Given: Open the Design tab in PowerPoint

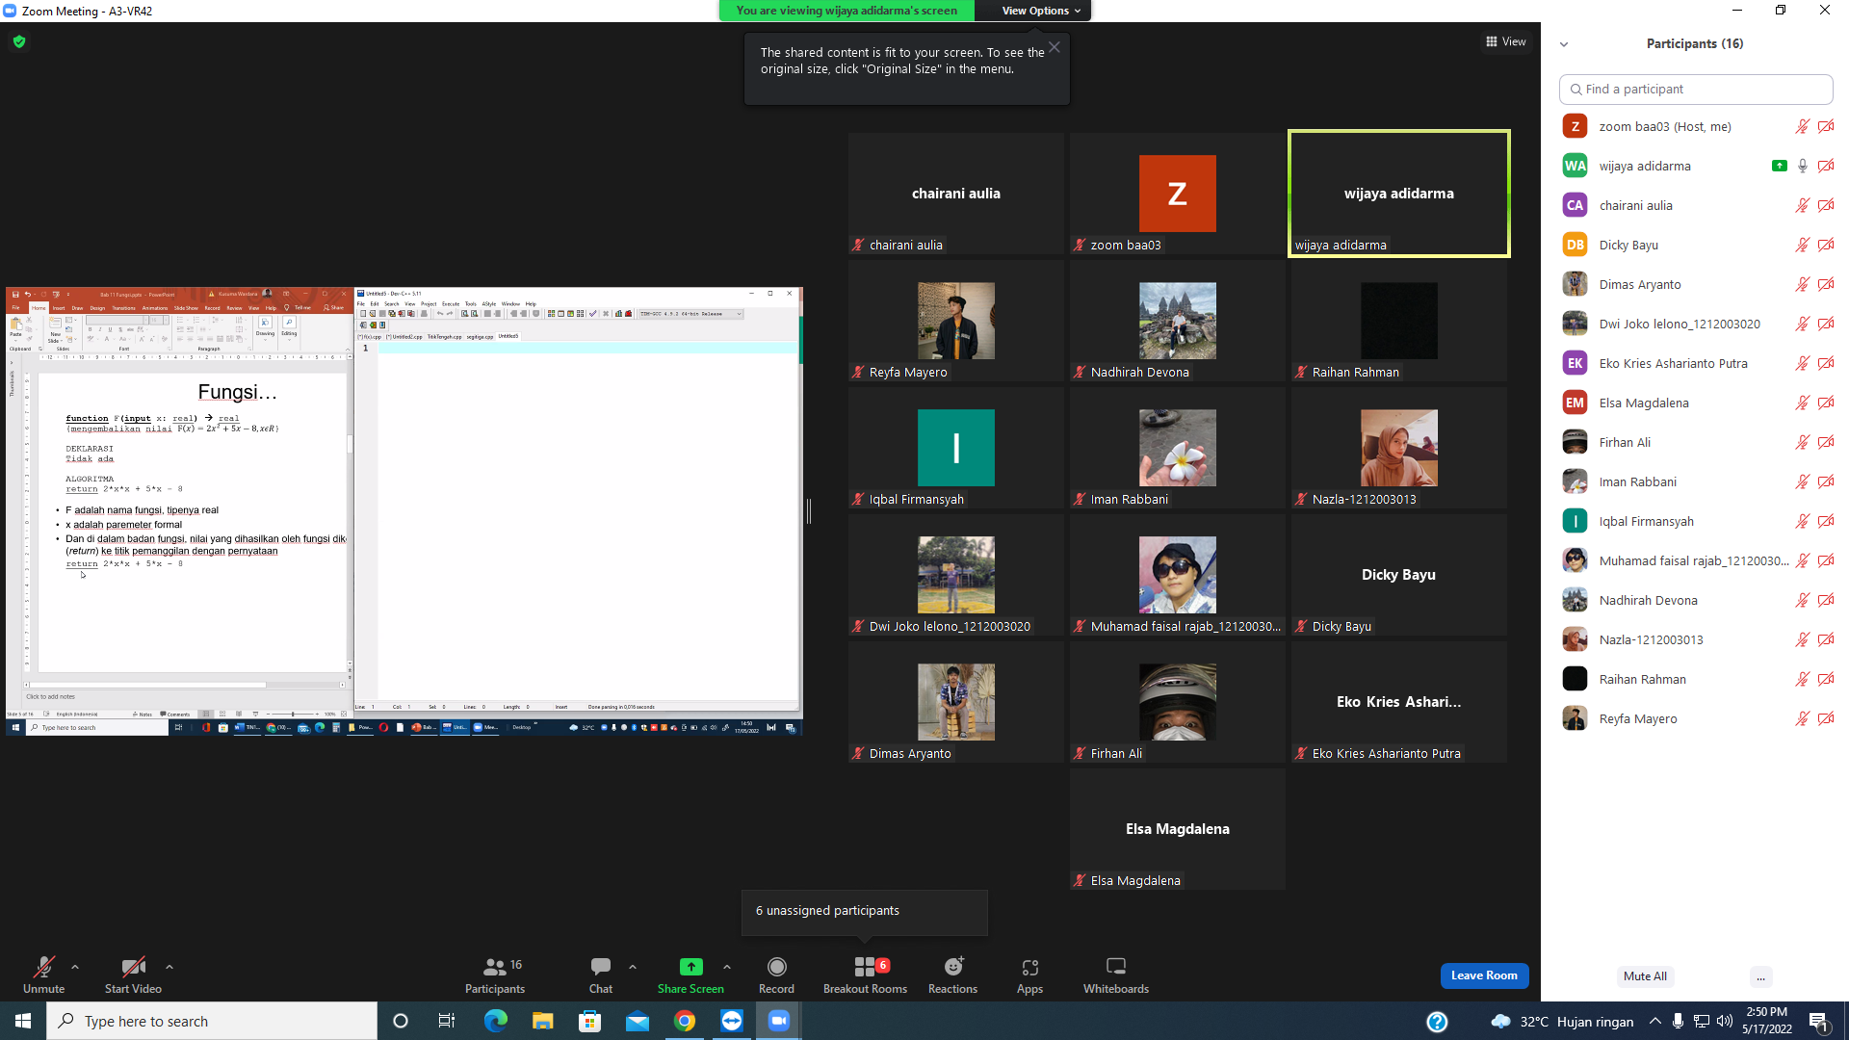Looking at the screenshot, I should point(97,308).
